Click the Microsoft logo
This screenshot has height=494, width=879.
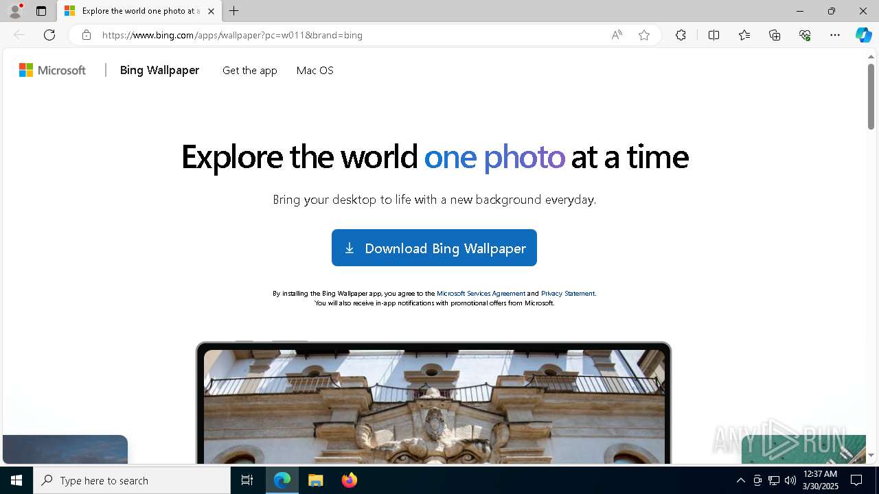click(x=52, y=70)
